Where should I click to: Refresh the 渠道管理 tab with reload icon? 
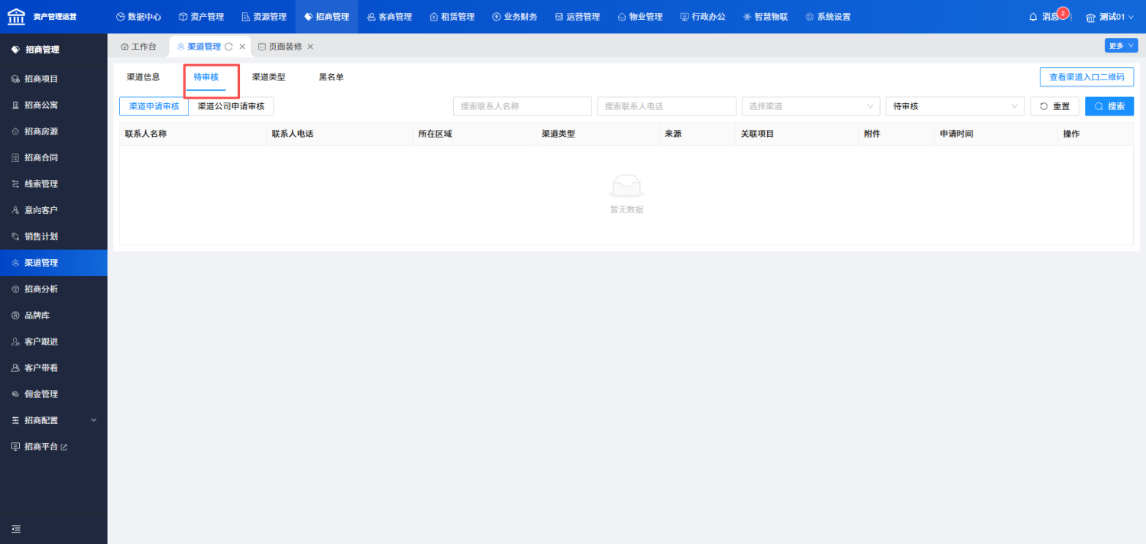pyautogui.click(x=228, y=47)
